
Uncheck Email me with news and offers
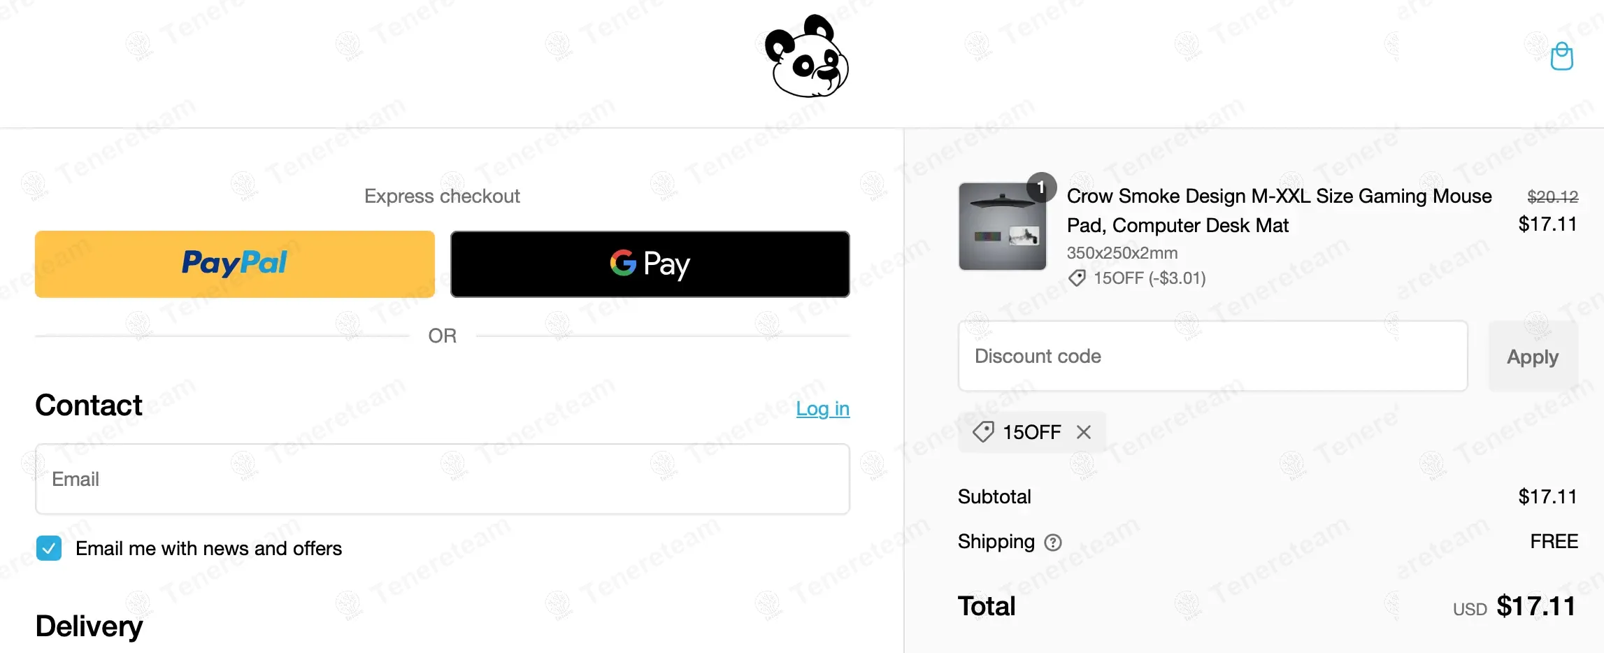(49, 548)
